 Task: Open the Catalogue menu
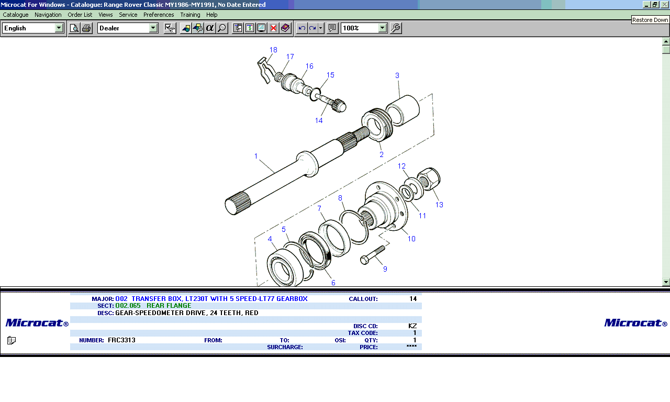coord(16,15)
